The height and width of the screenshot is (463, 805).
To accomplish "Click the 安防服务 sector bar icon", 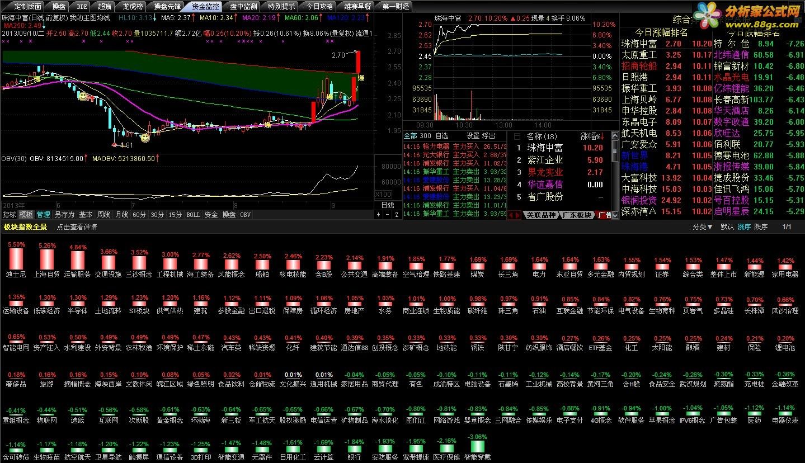I will click(x=385, y=448).
